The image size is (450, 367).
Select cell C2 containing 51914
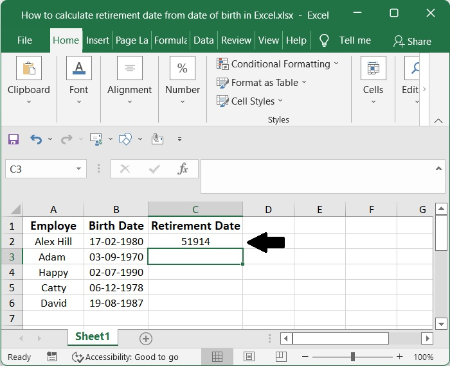pos(195,242)
